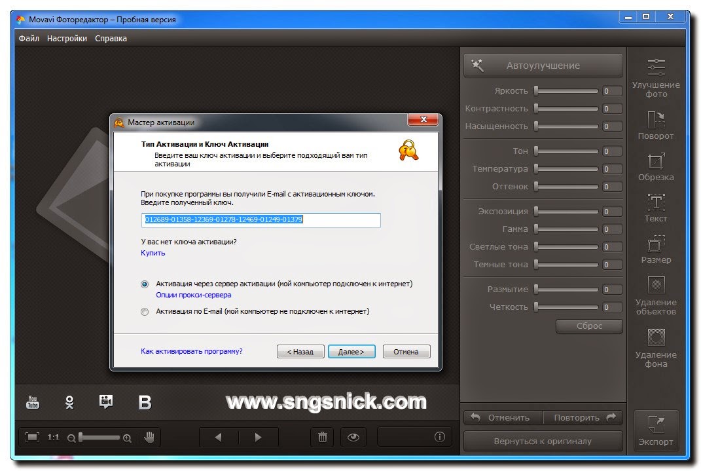Click the Яркость value box
Viewport: 701px width, 471px height.
tap(611, 91)
